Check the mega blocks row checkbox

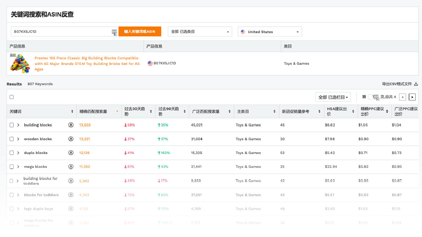click(11, 167)
